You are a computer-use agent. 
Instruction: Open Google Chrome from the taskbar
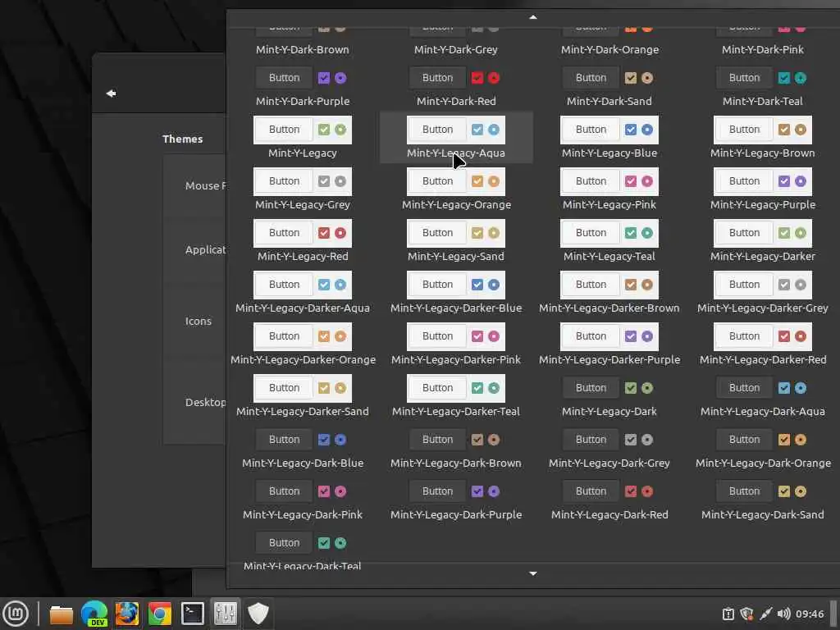[x=160, y=614]
